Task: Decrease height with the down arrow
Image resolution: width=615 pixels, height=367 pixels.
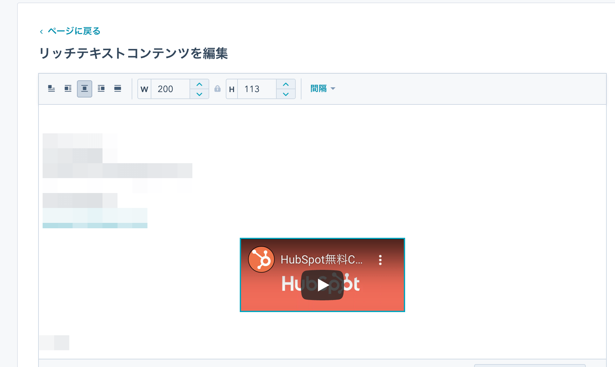Action: (x=286, y=94)
